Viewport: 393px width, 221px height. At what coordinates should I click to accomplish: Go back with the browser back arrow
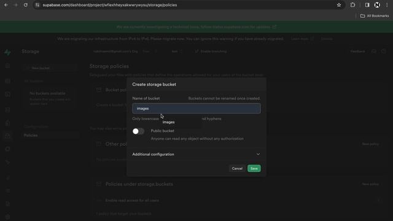(x=6, y=5)
